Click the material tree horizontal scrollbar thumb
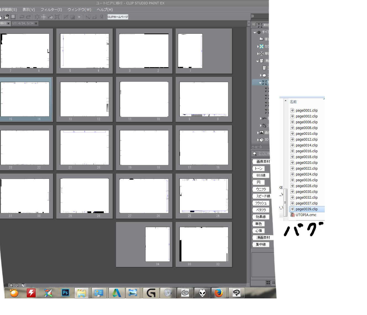The image size is (367, 315). (x=258, y=147)
